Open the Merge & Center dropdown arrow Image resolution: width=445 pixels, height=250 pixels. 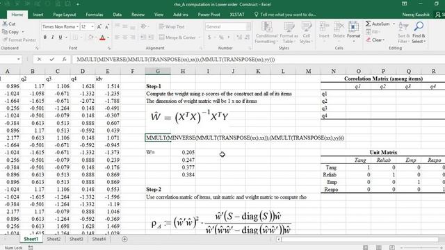tap(200, 37)
